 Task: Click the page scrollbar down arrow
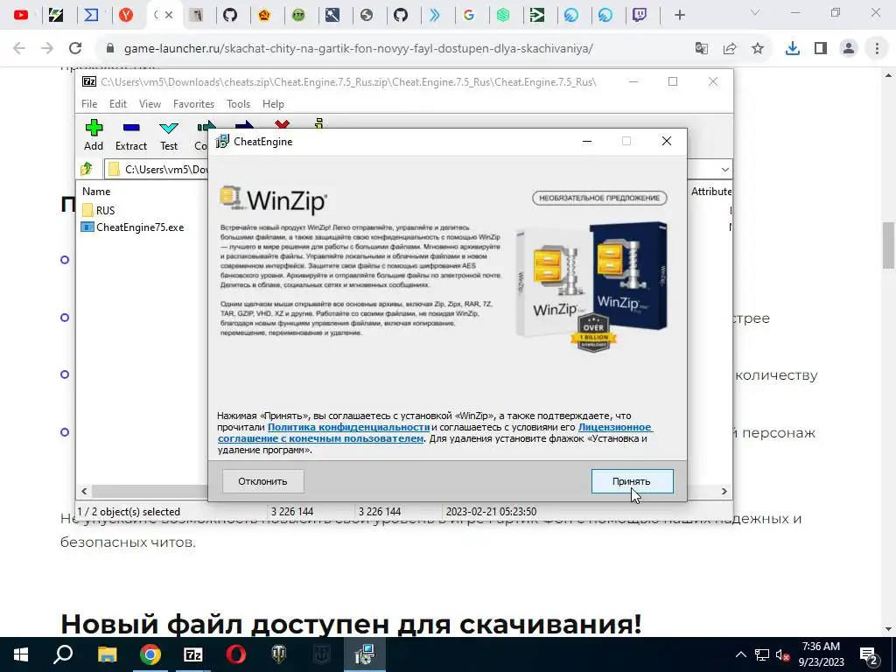pyautogui.click(x=889, y=629)
